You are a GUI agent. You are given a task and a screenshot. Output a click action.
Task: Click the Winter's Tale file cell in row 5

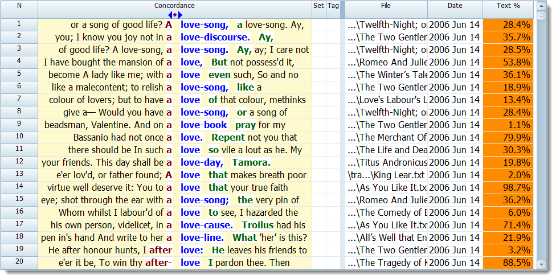pyautogui.click(x=386, y=75)
